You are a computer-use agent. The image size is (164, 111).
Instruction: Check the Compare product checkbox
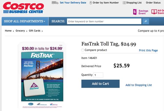(83, 50)
